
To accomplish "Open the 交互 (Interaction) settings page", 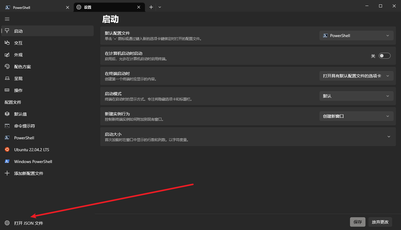I will tap(18, 43).
